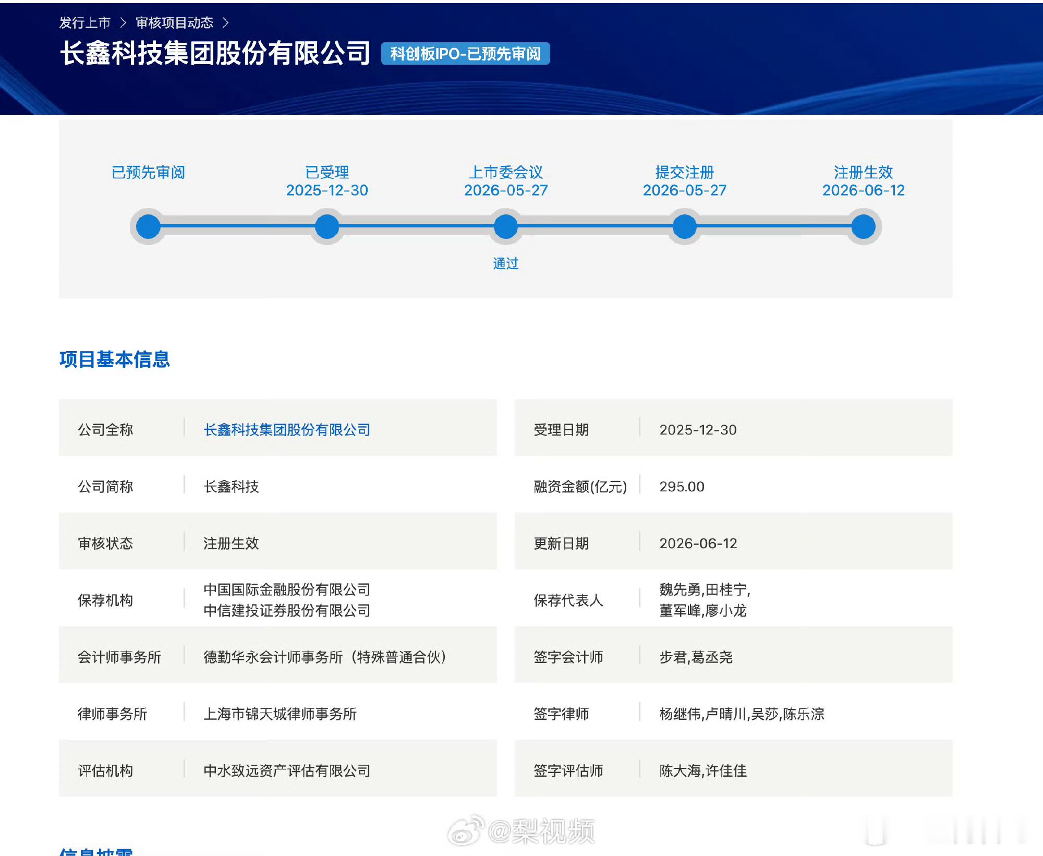
Task: Click the 公司简称 field label
Action: 105,487
